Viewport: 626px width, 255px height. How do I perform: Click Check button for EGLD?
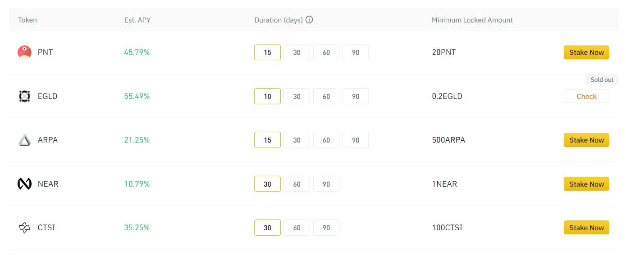tap(586, 96)
